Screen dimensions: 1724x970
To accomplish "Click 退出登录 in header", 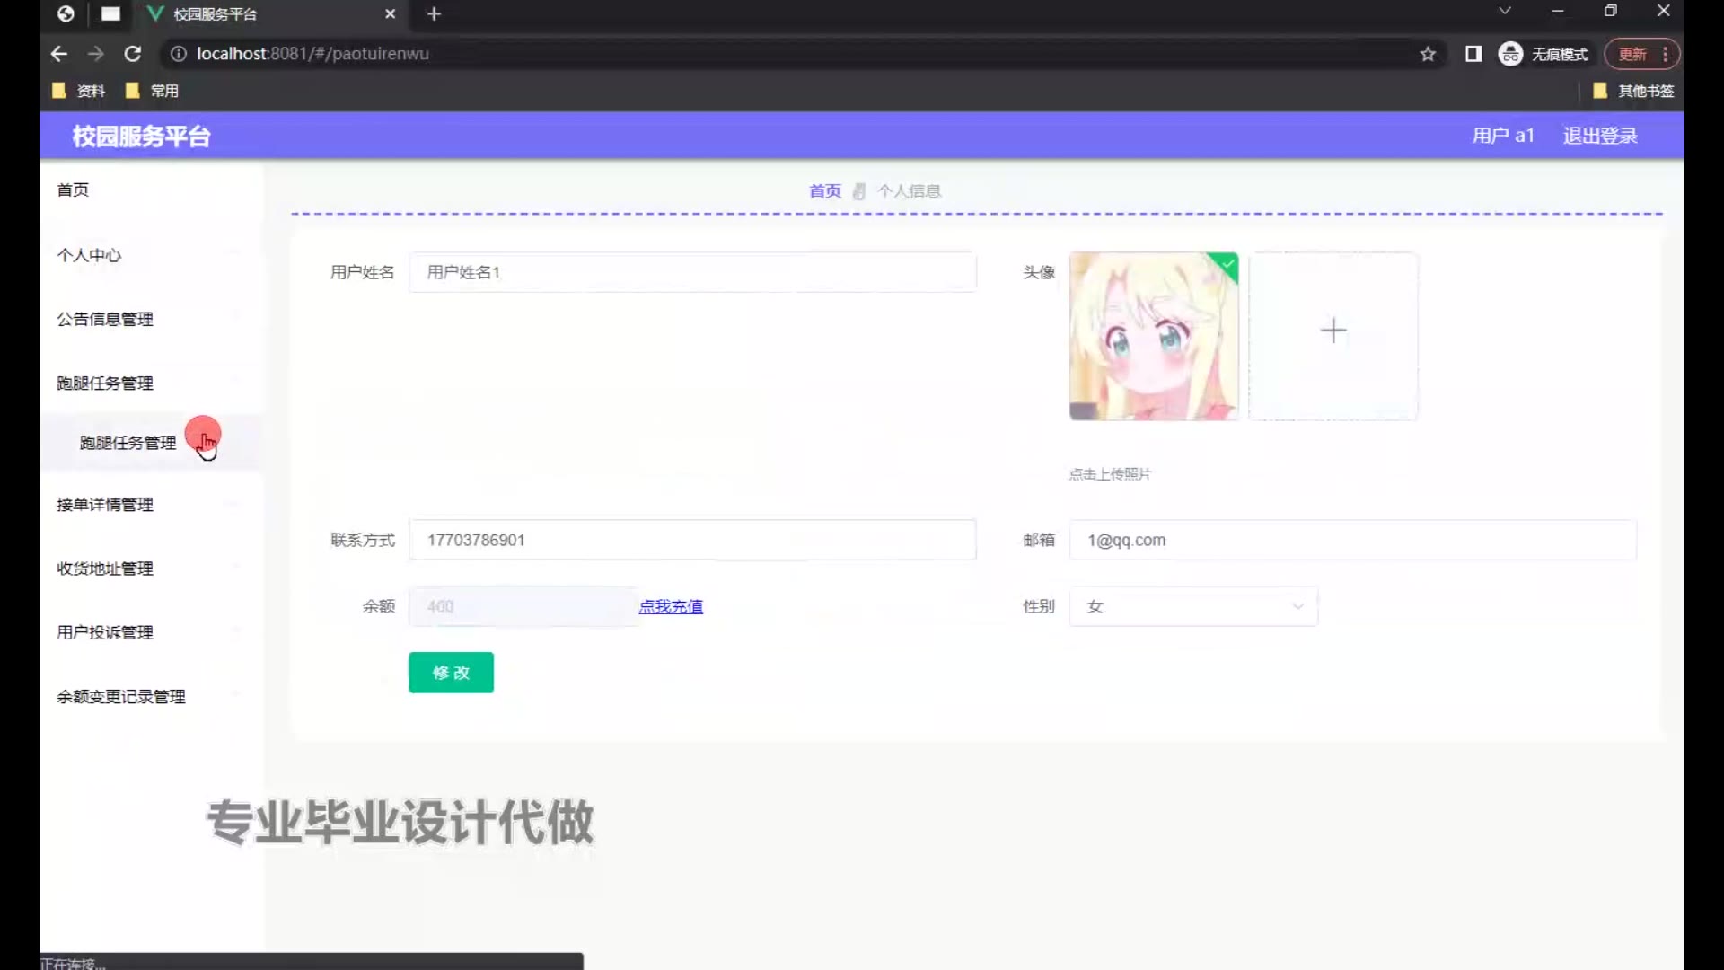I will coord(1600,136).
